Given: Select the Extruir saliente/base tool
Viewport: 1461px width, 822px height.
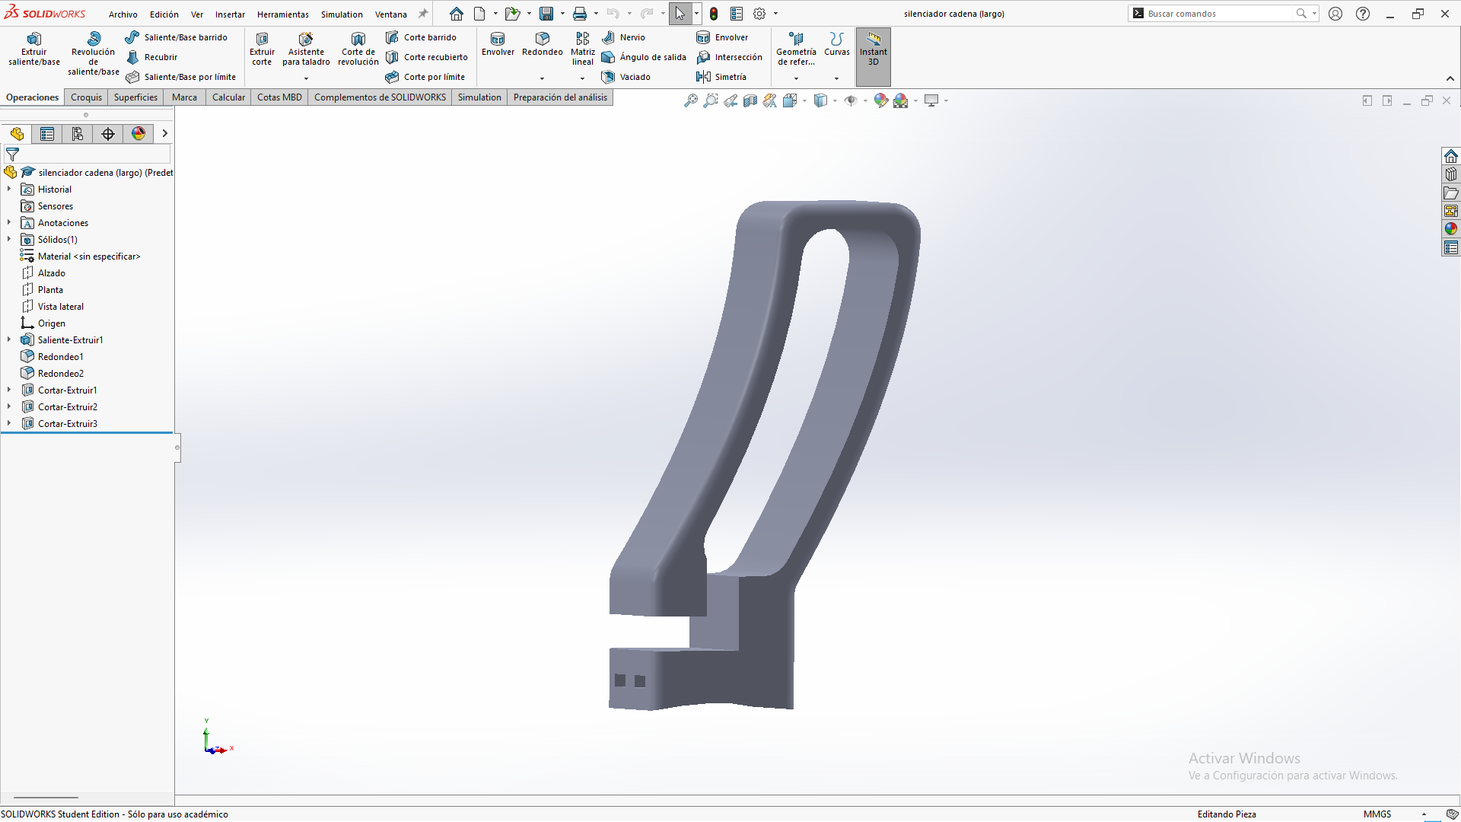Looking at the screenshot, I should [x=34, y=49].
